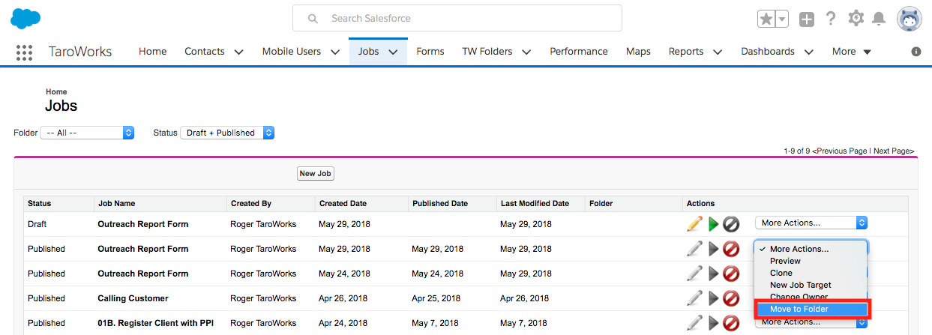Open the More navigation menu

point(852,52)
